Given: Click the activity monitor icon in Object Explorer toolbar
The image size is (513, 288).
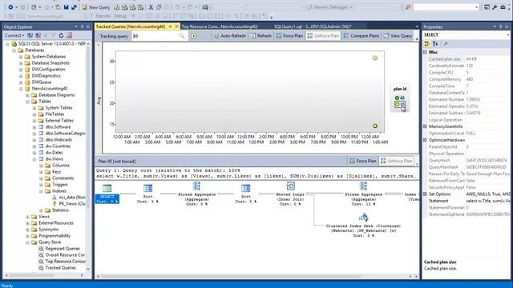Looking at the screenshot, I should click(70, 35).
